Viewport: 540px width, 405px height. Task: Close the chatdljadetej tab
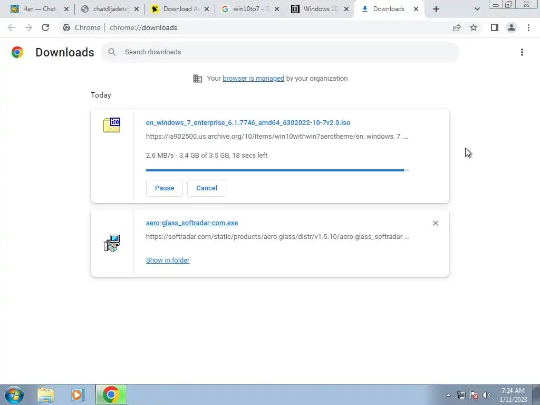(137, 9)
